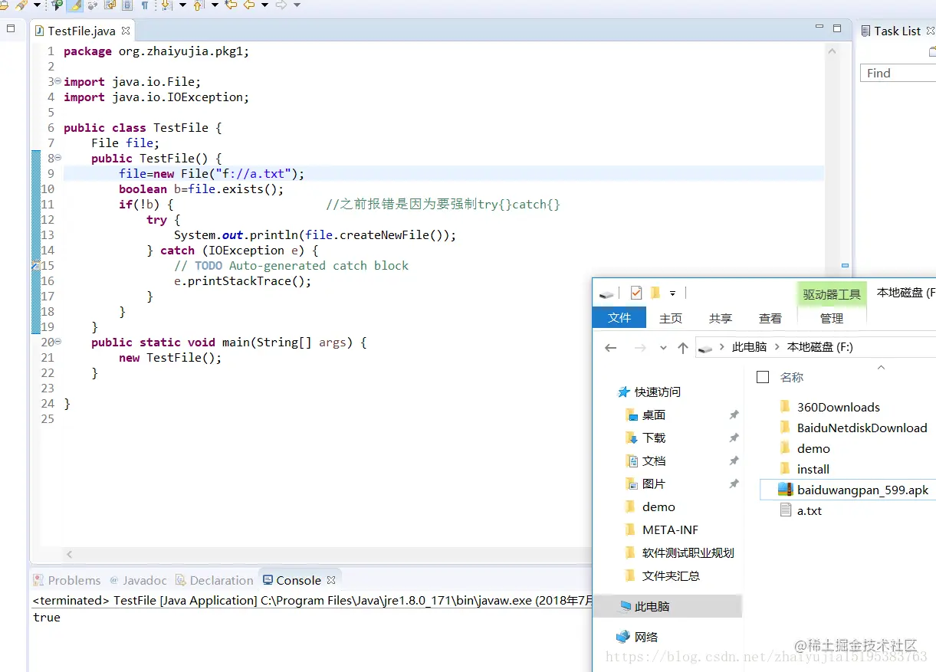The width and height of the screenshot is (936, 672).
Task: Select the a.txt file
Action: (x=809, y=510)
